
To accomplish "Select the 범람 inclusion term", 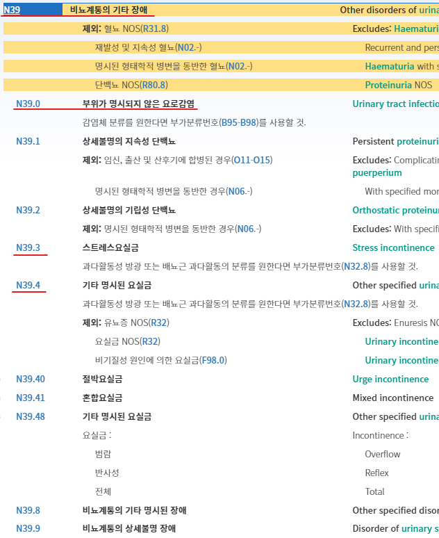I will coord(103,455).
